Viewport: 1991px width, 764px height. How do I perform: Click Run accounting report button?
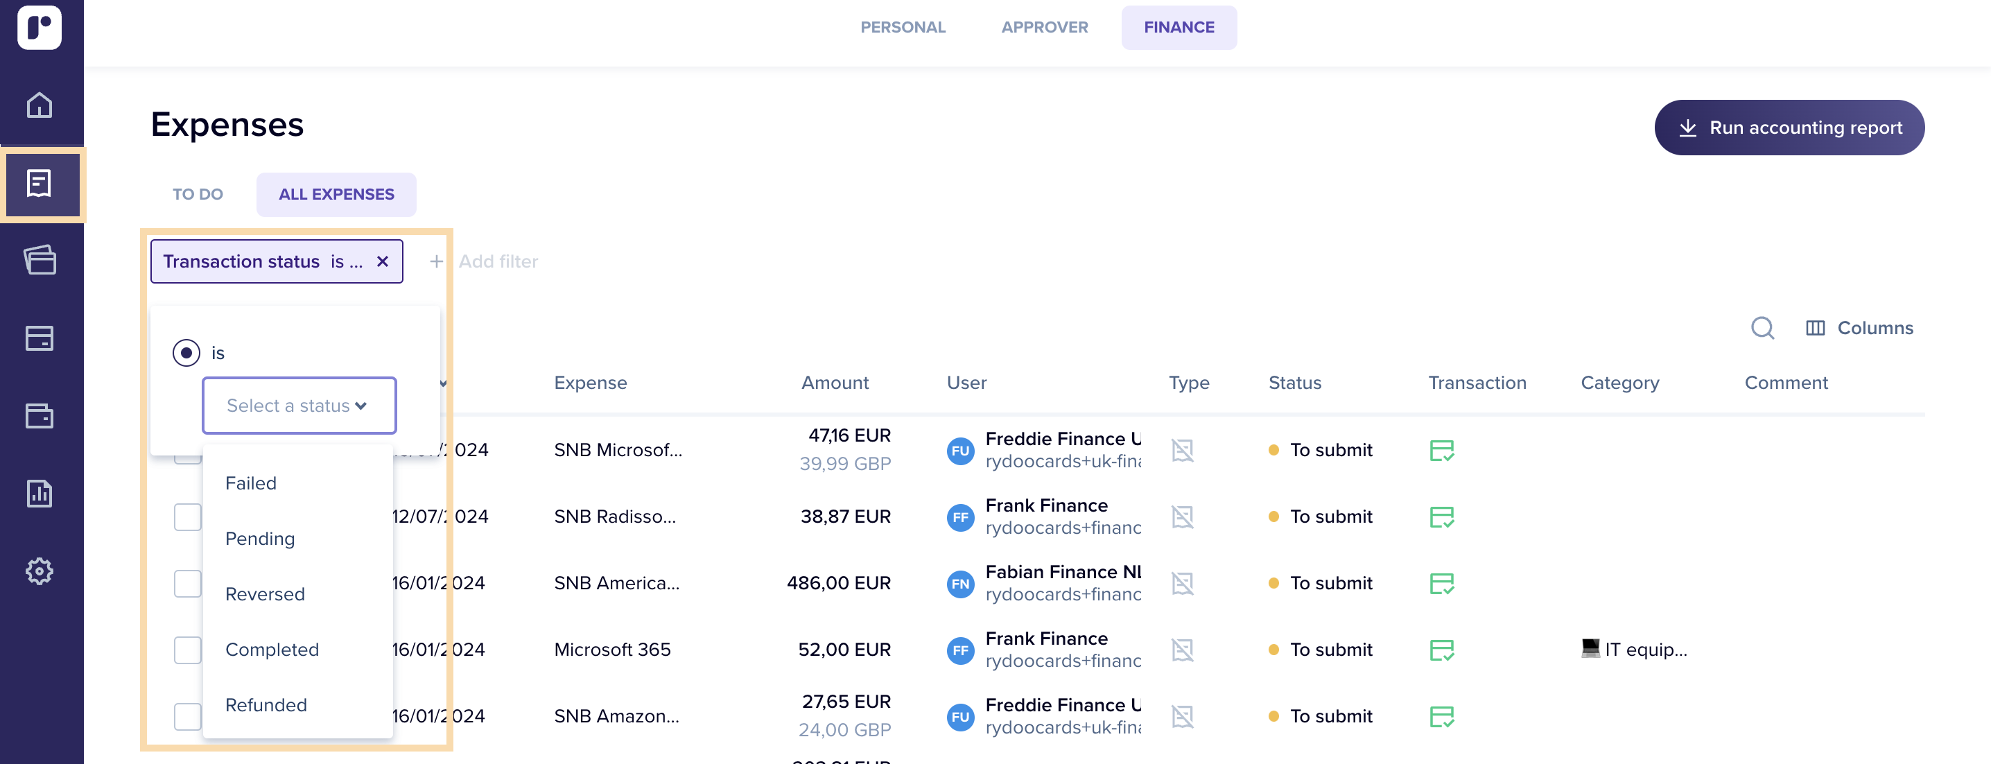tap(1789, 128)
